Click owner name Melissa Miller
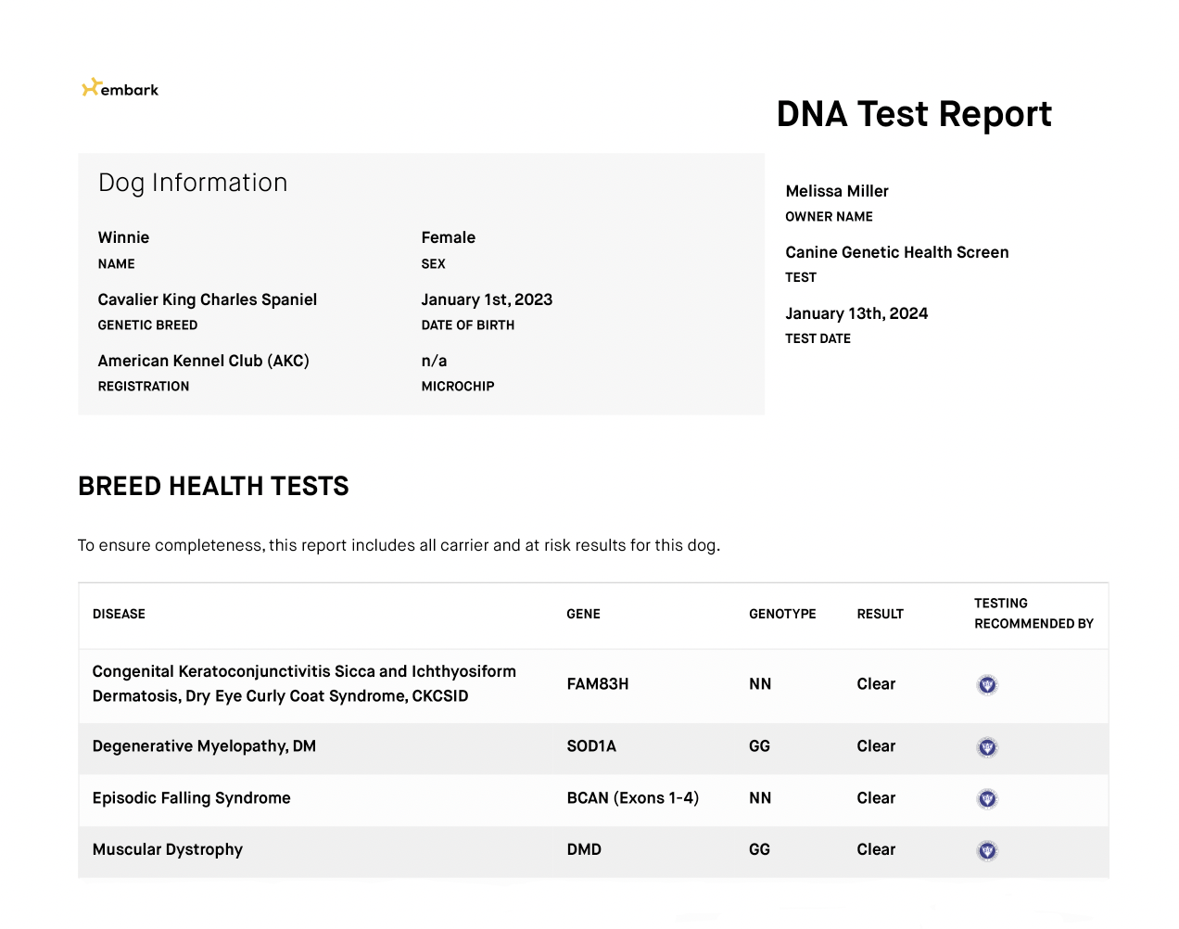1179x929 pixels. (x=836, y=191)
